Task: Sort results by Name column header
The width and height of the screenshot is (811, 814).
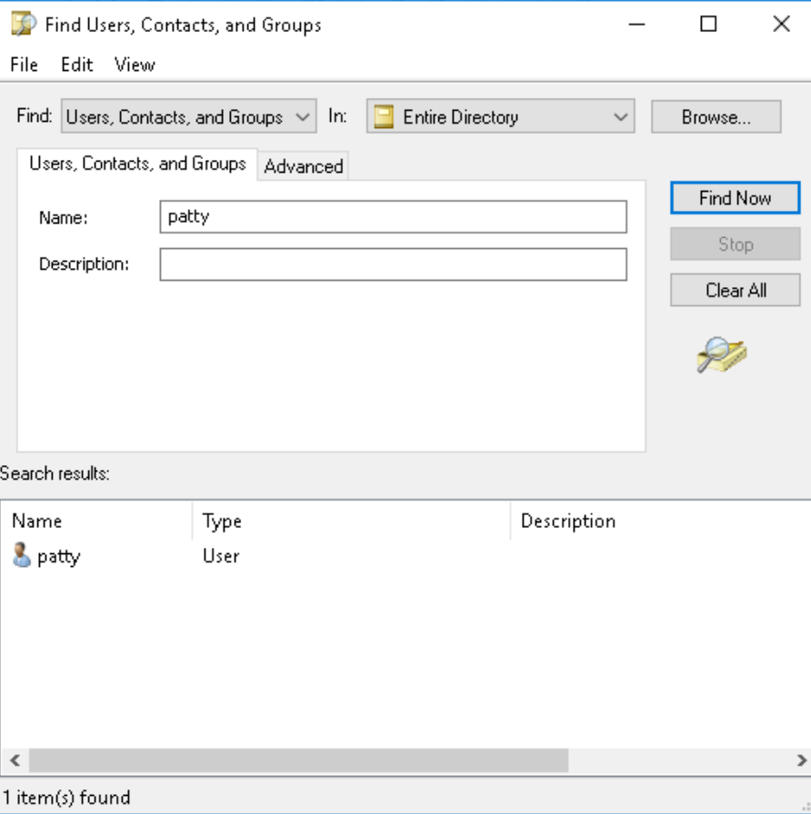Action: [x=96, y=521]
